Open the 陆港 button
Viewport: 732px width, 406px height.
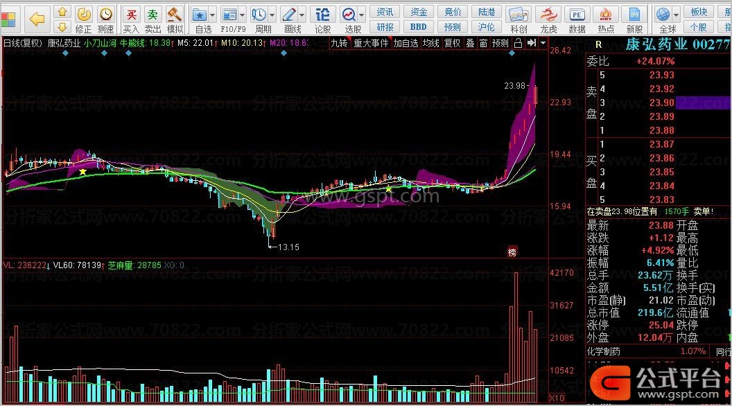(x=487, y=12)
